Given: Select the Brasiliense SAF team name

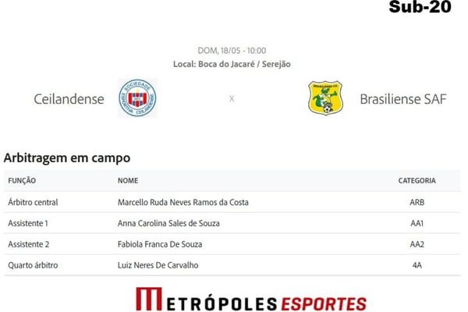Looking at the screenshot, I should coord(403,99).
